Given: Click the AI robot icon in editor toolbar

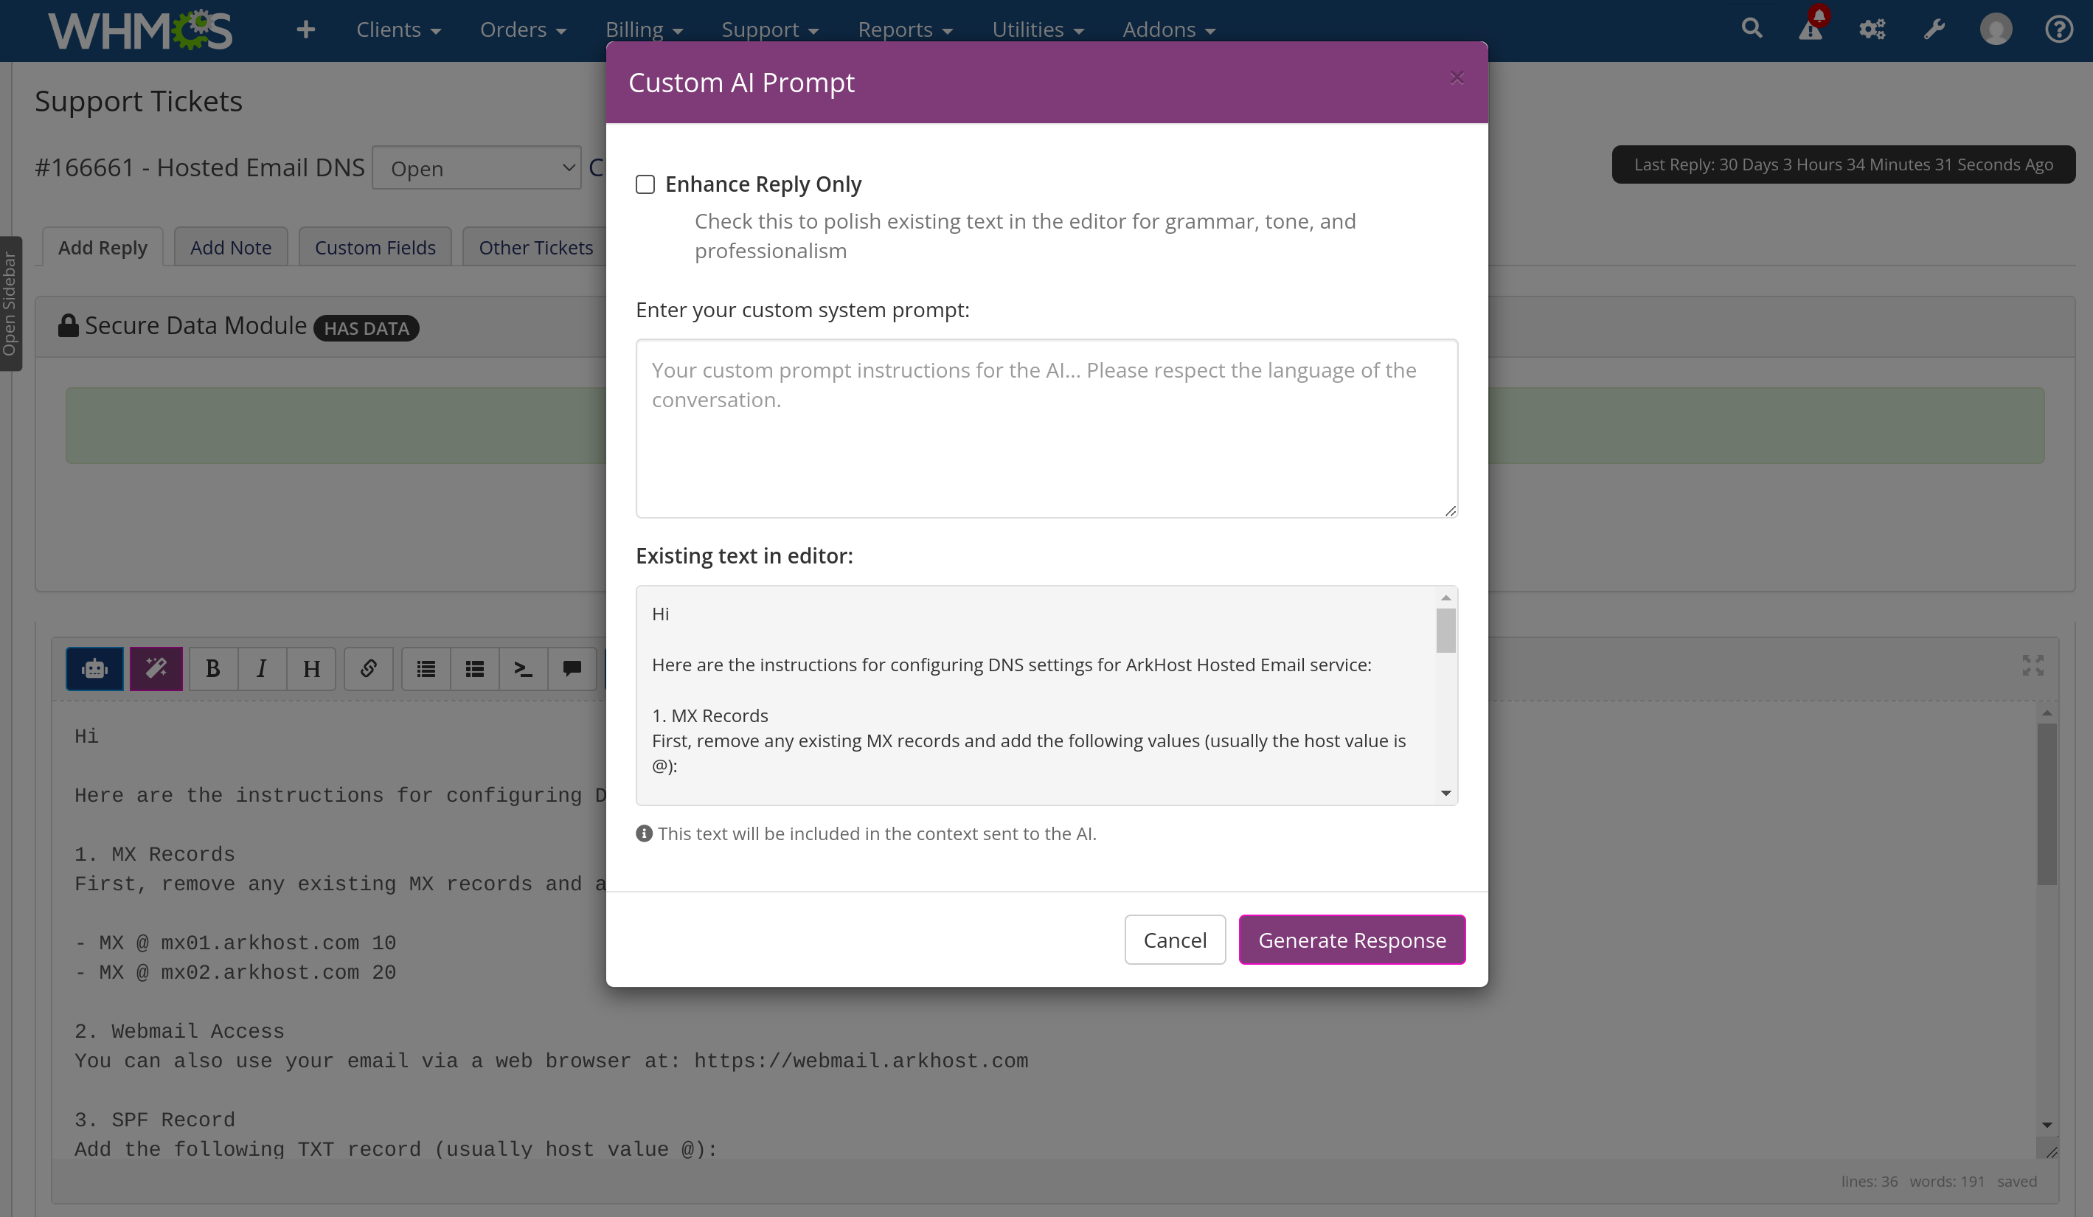Looking at the screenshot, I should tap(94, 669).
